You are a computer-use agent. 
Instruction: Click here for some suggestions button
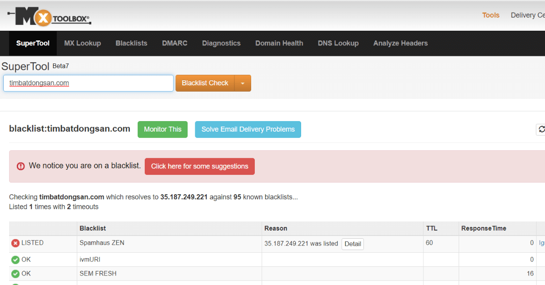199,167
